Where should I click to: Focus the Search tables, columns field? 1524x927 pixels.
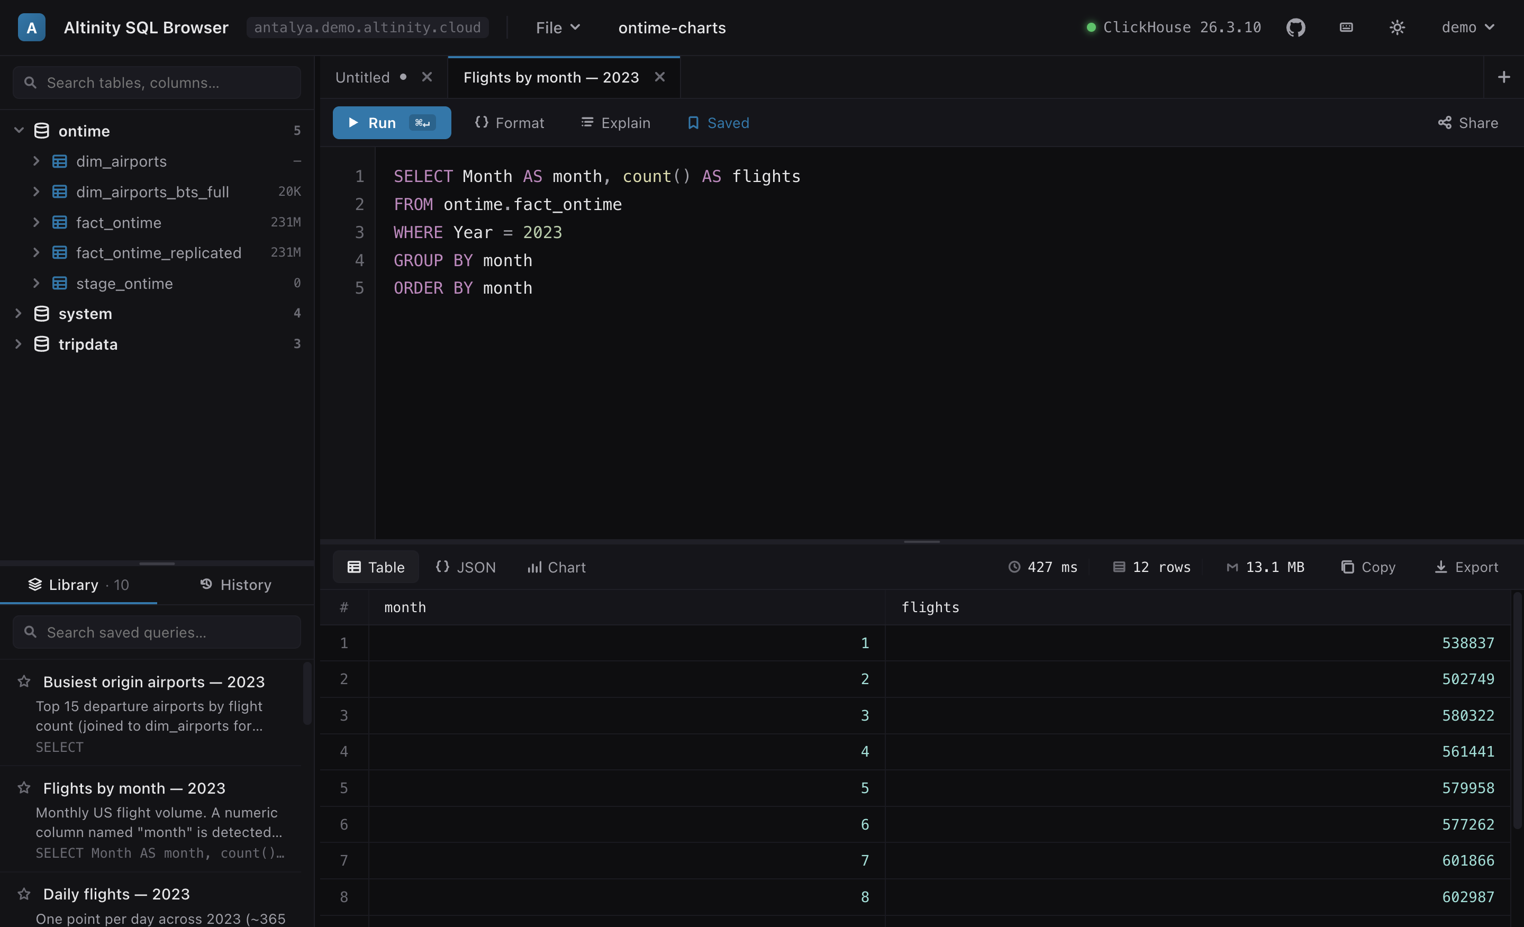157,82
